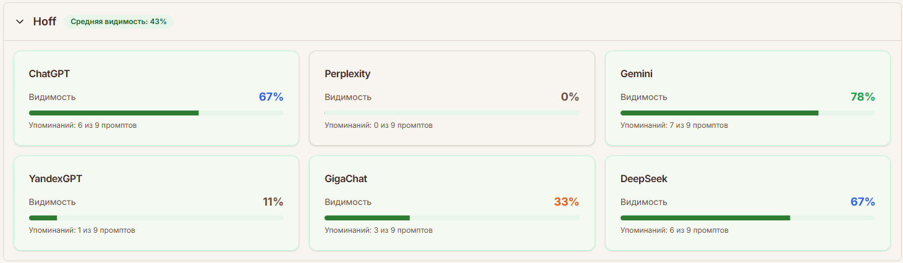Click the 11% value in YandexGPT card
The image size is (903, 263).
coord(273,202)
